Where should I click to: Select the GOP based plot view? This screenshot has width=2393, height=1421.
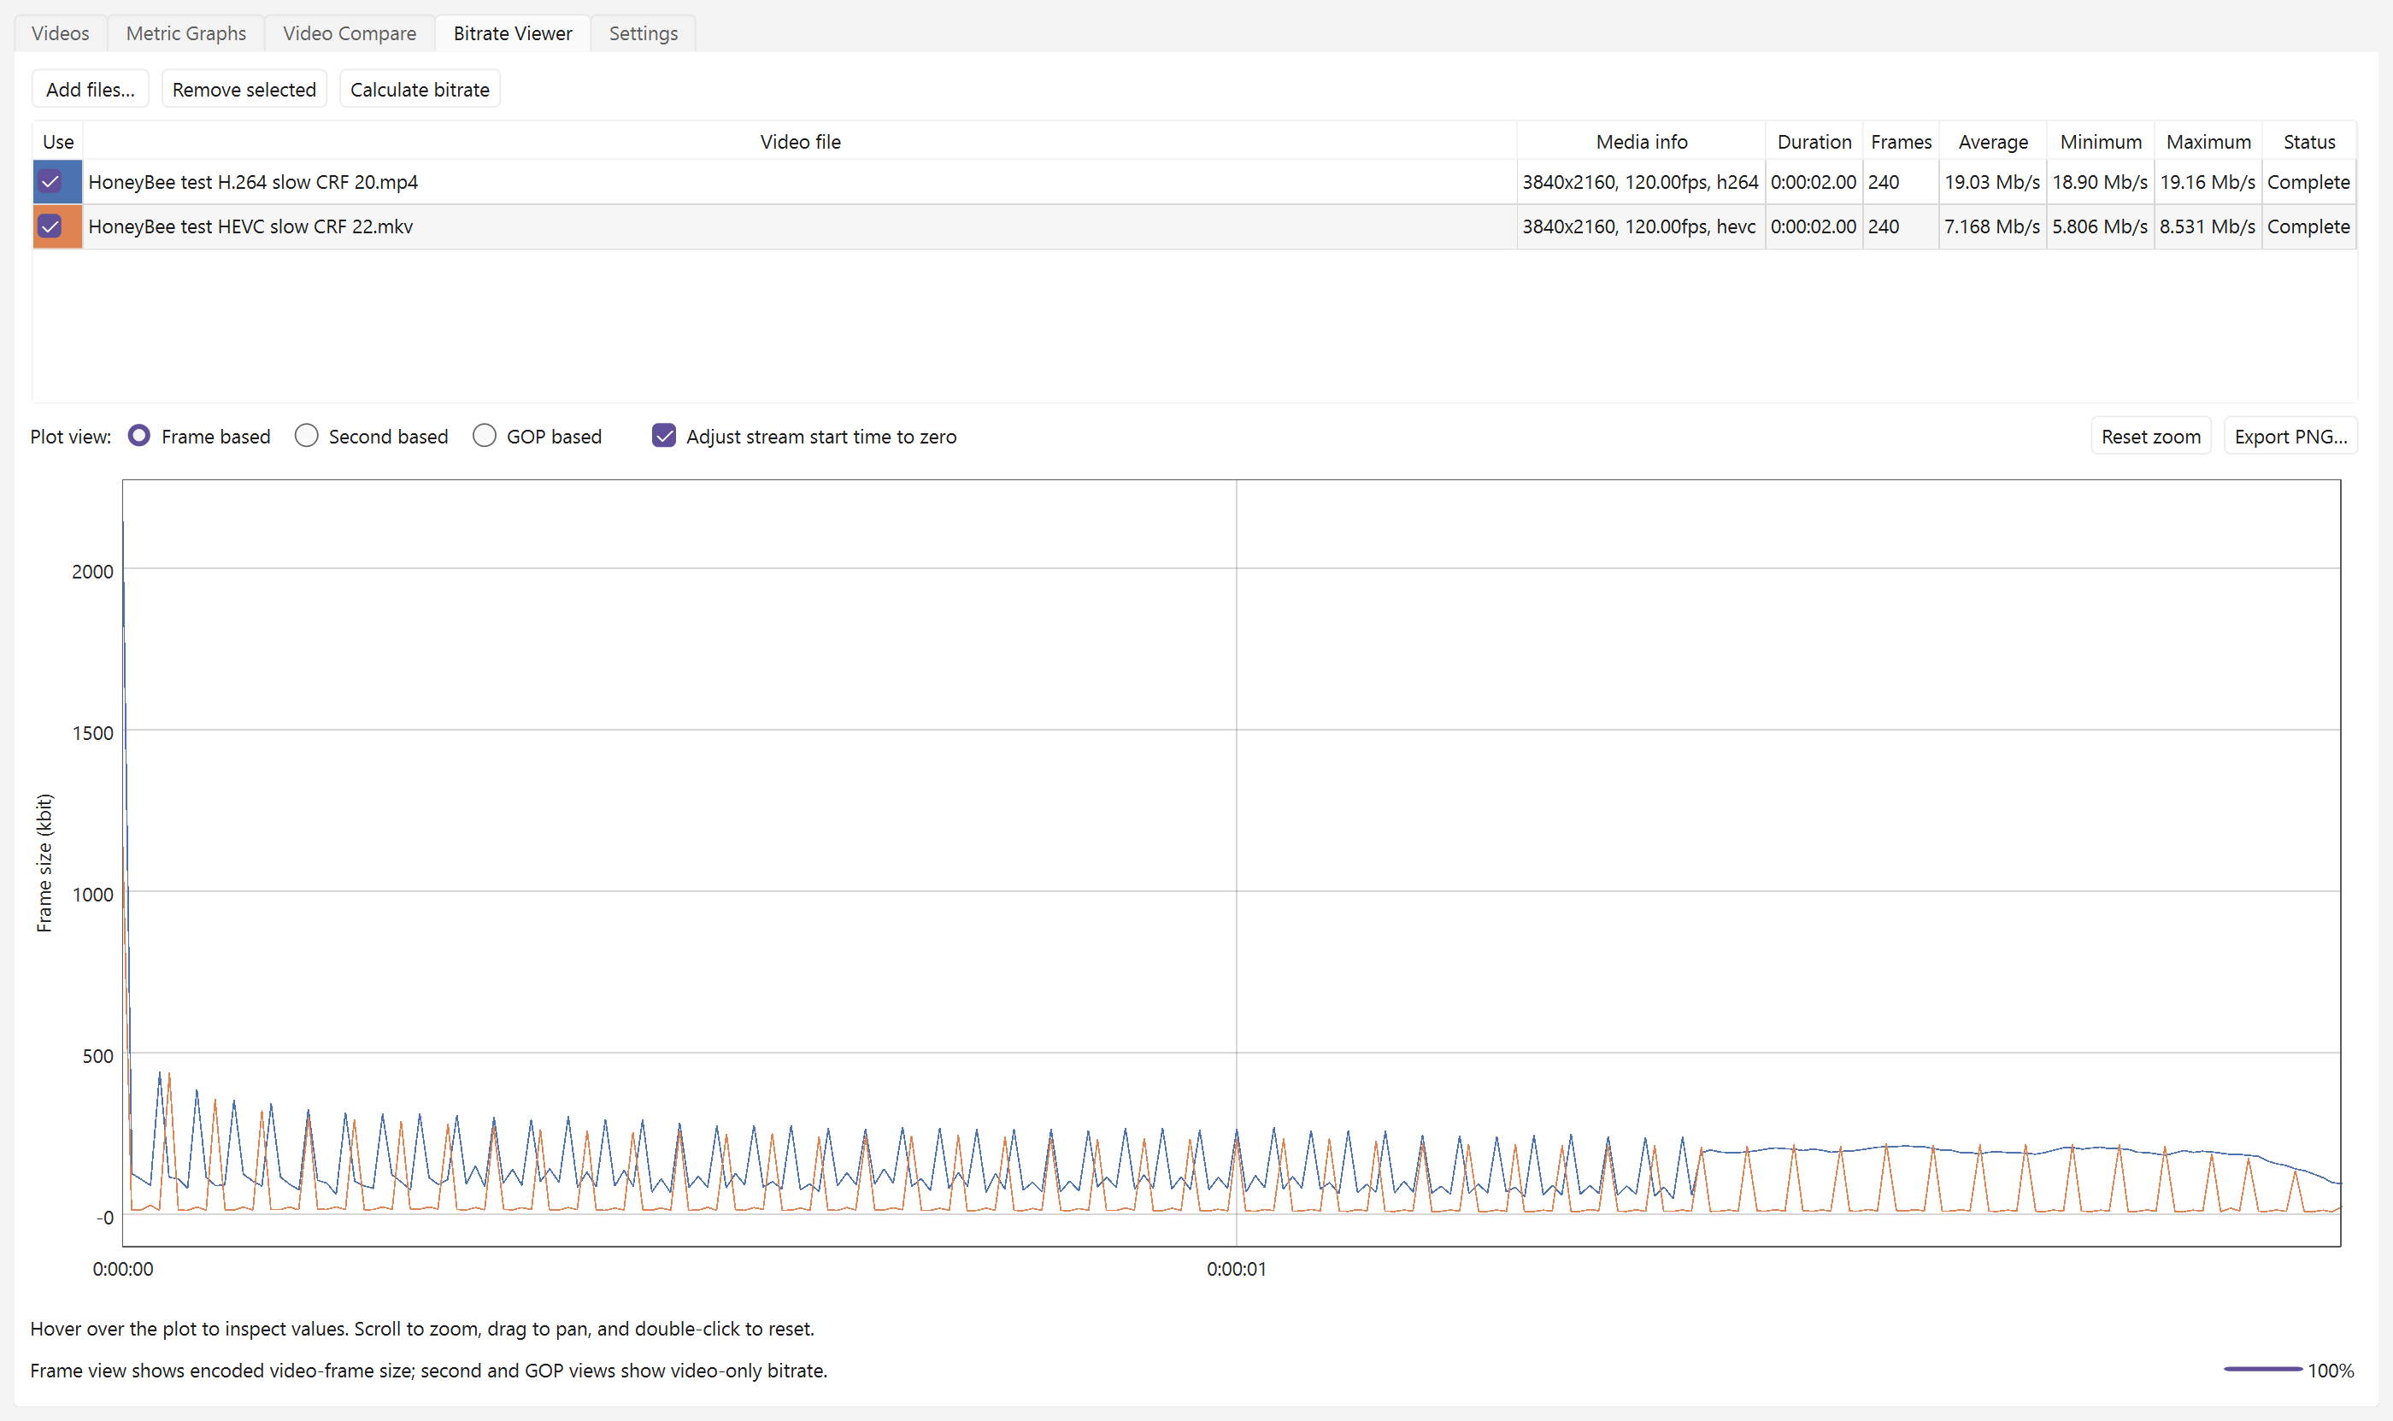[485, 437]
